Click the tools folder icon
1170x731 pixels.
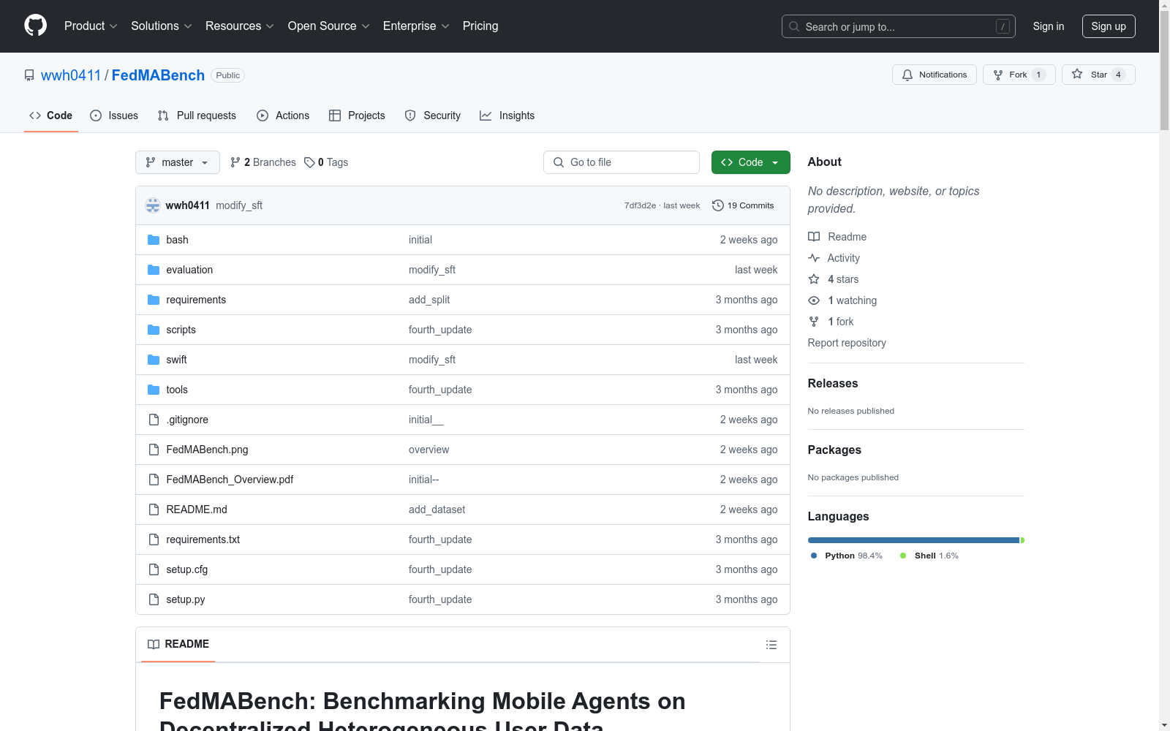[x=154, y=390]
